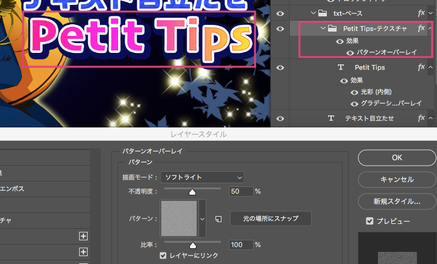The height and width of the screenshot is (264, 437).
Task: Click the グラデーシ...バーレイ effect label
Action: (391, 103)
